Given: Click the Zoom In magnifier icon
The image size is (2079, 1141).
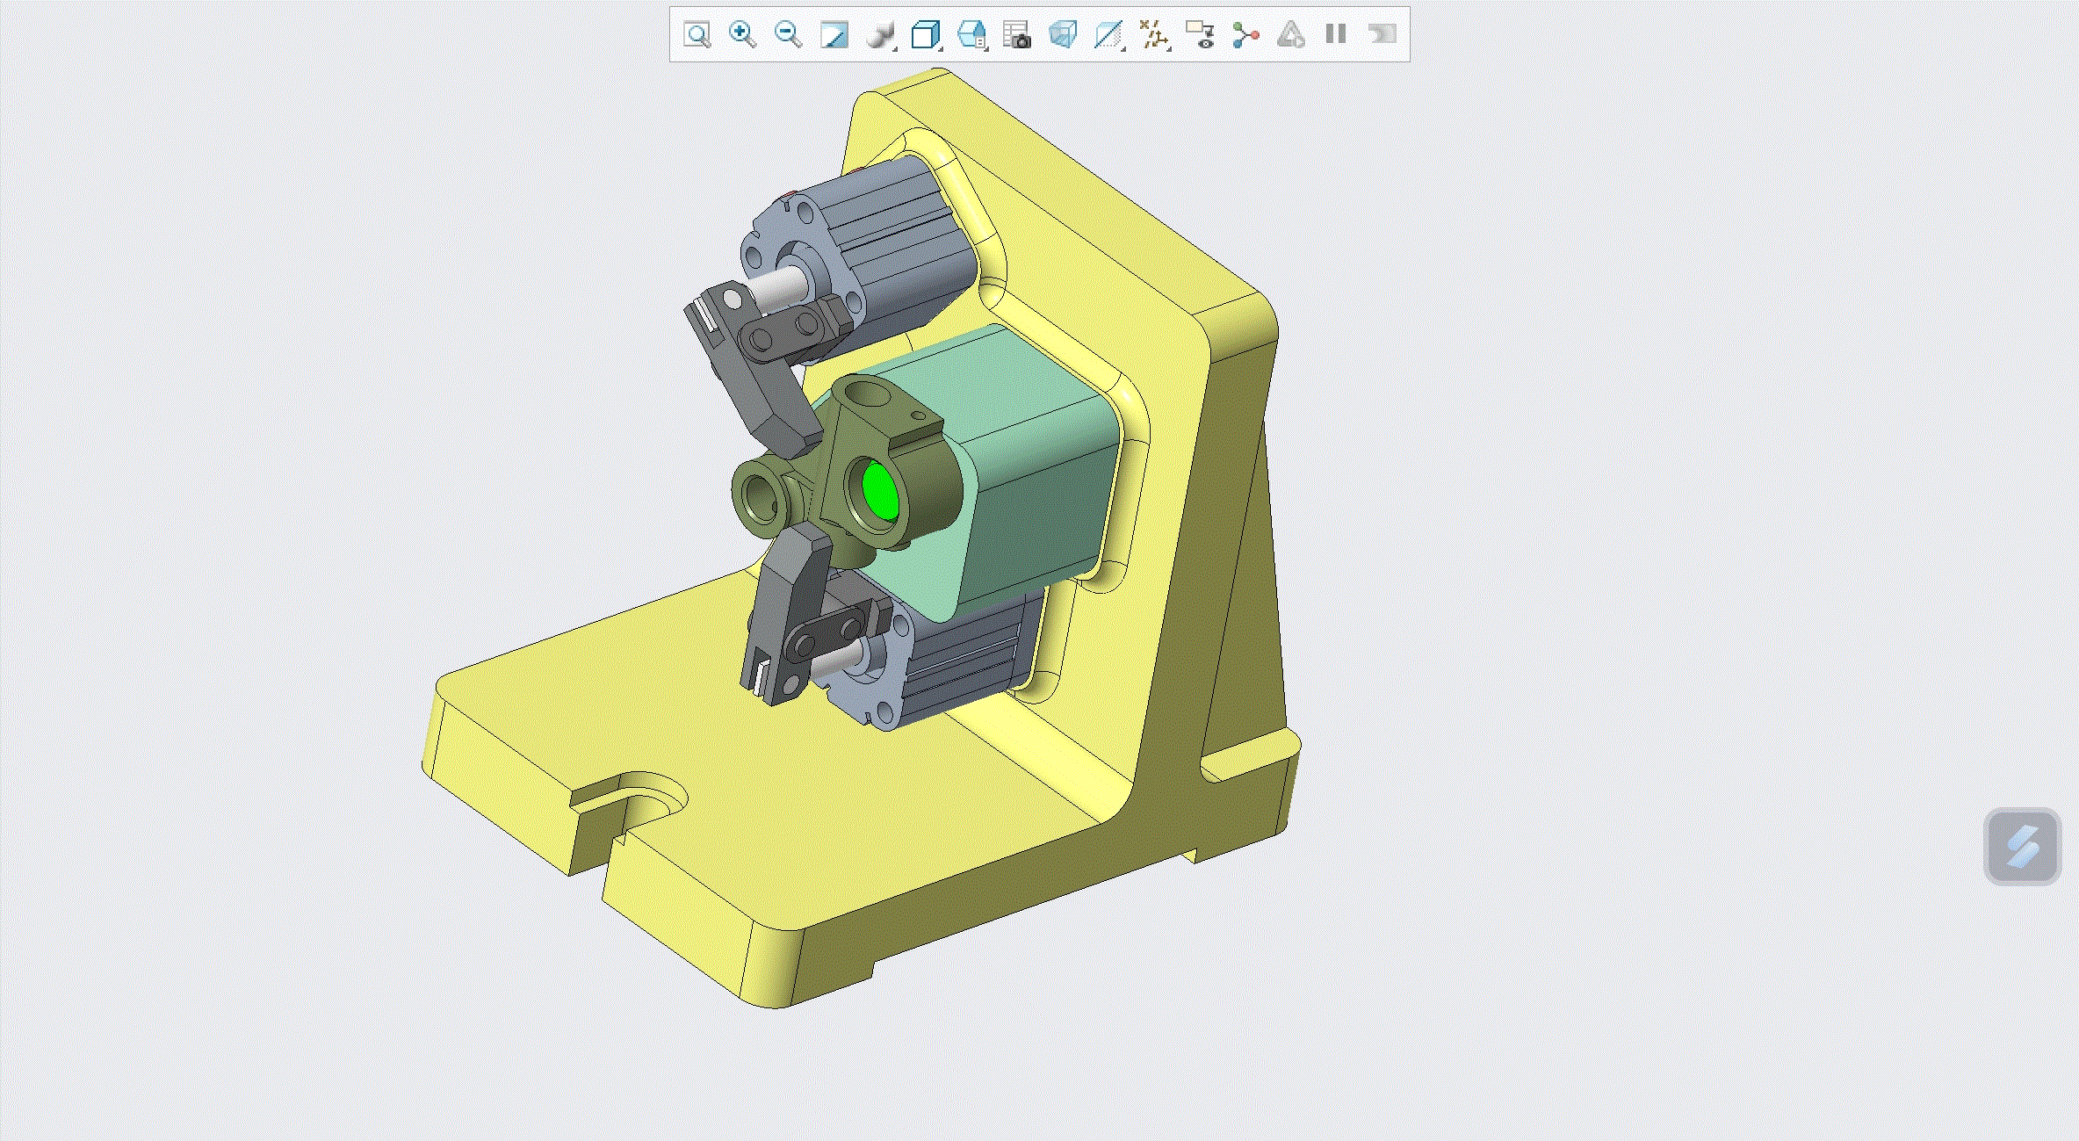Looking at the screenshot, I should [742, 35].
